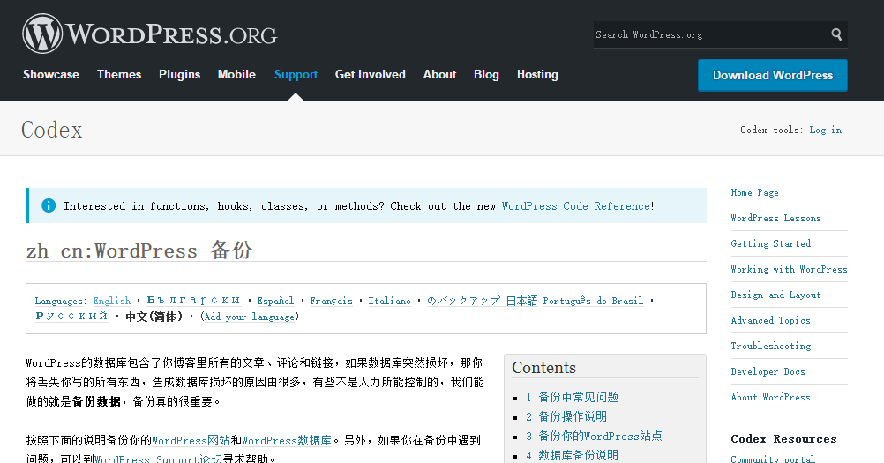Open Troubleshooting in the sidebar

click(x=770, y=346)
